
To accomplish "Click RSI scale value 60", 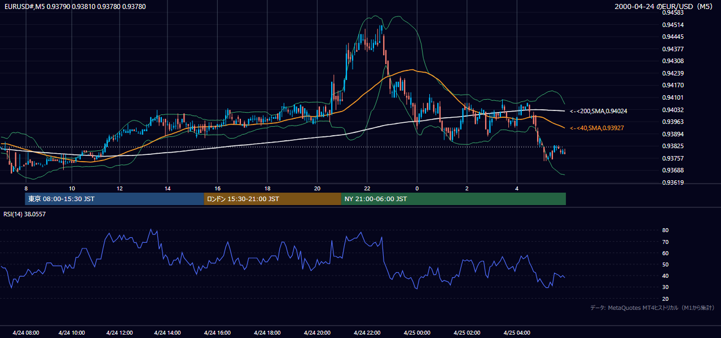I will [666, 253].
